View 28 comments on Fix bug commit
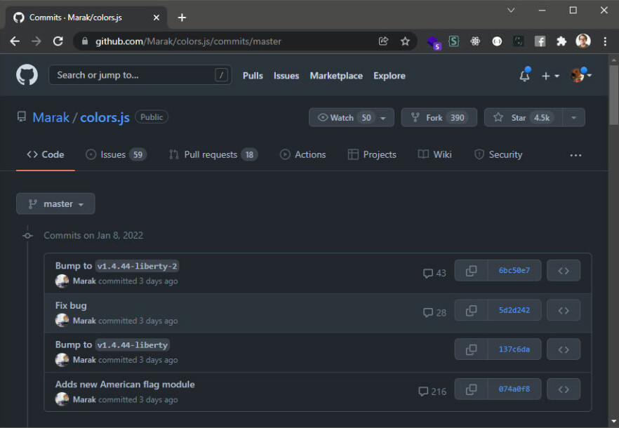This screenshot has width=619, height=428. [x=434, y=313]
